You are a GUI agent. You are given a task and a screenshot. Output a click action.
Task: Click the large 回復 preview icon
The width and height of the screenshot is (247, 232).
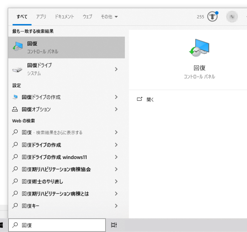tap(199, 48)
